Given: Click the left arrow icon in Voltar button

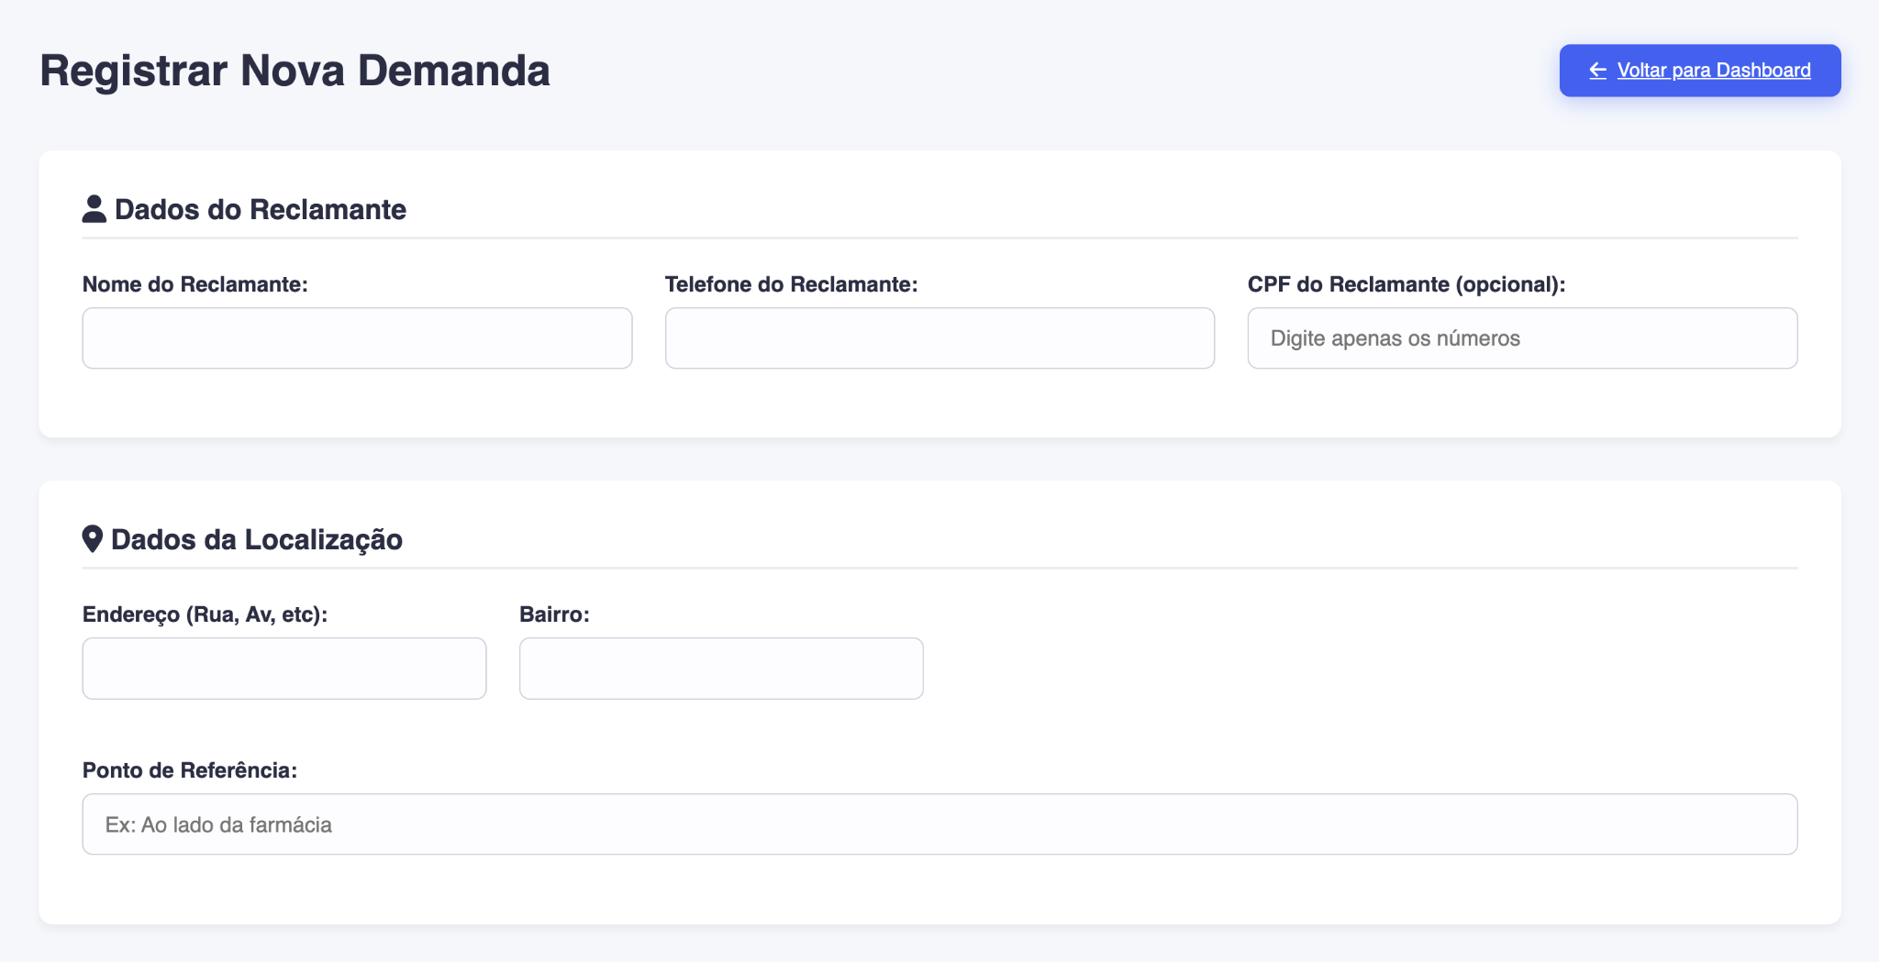Looking at the screenshot, I should [1597, 70].
